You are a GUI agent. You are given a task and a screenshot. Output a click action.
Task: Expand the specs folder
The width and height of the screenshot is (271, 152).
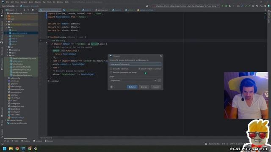click(8, 53)
